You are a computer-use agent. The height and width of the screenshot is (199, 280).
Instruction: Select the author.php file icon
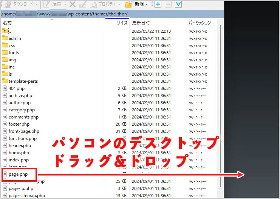tap(5, 102)
